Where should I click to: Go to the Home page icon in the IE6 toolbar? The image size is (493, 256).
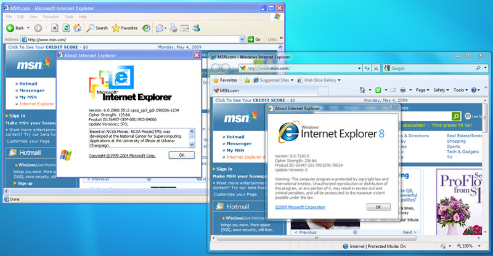(78, 28)
